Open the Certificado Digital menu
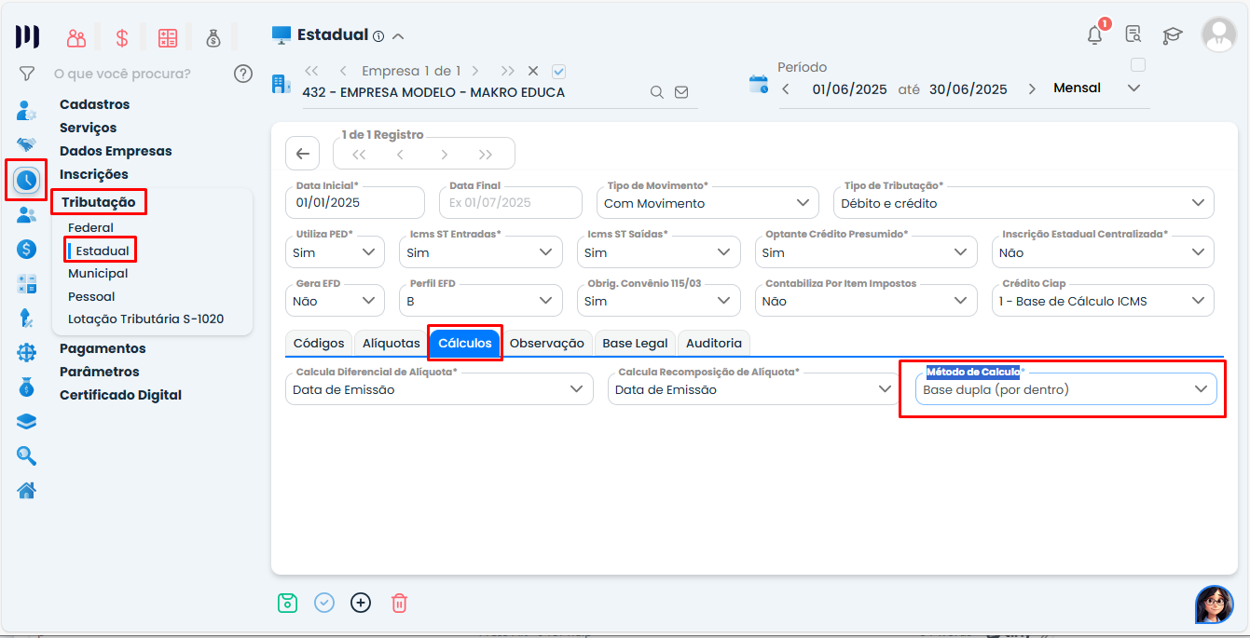Viewport: 1250px width, 638px height. [x=121, y=395]
